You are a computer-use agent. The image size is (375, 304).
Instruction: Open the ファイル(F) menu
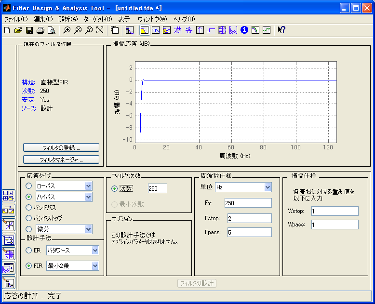(16, 19)
